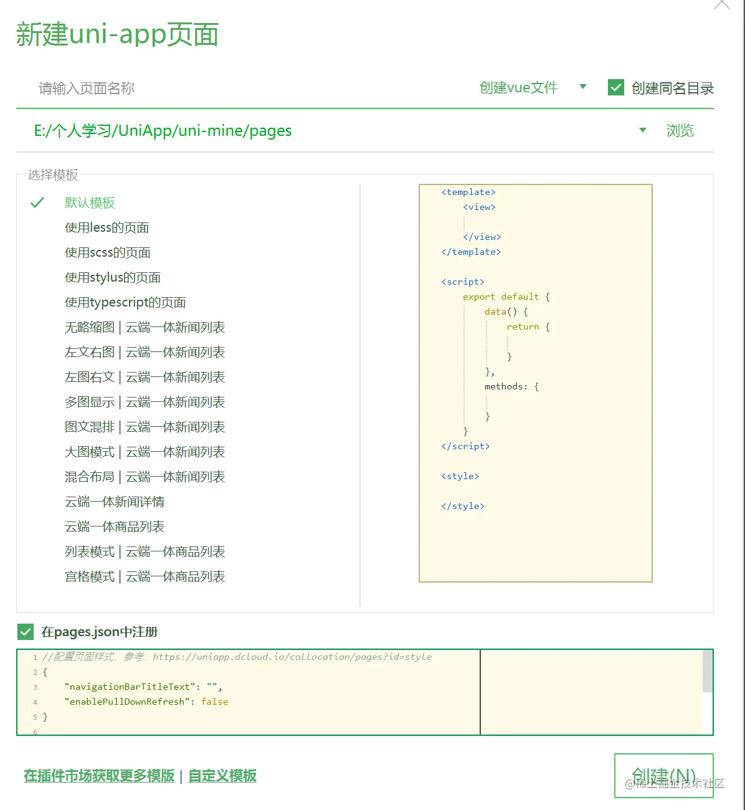The width and height of the screenshot is (745, 810).
Task: Open the 自定义模板 link
Action: pos(221,776)
